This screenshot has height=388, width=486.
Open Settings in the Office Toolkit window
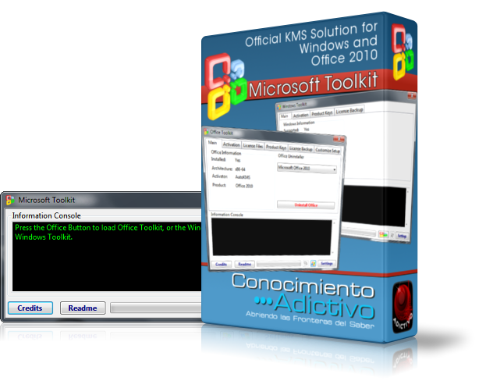tap(326, 264)
